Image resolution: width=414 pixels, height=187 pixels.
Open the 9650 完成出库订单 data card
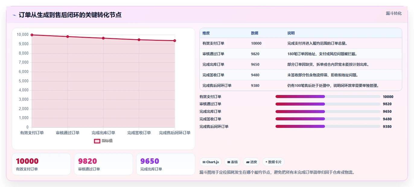166,164
